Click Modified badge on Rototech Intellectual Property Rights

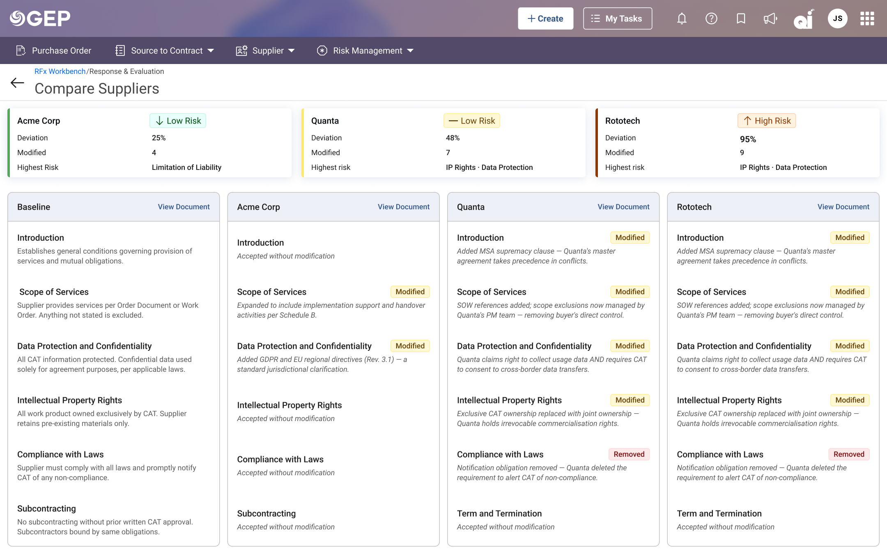click(x=850, y=400)
